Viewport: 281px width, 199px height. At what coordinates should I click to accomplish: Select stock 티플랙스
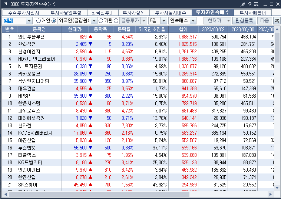tap(27, 155)
